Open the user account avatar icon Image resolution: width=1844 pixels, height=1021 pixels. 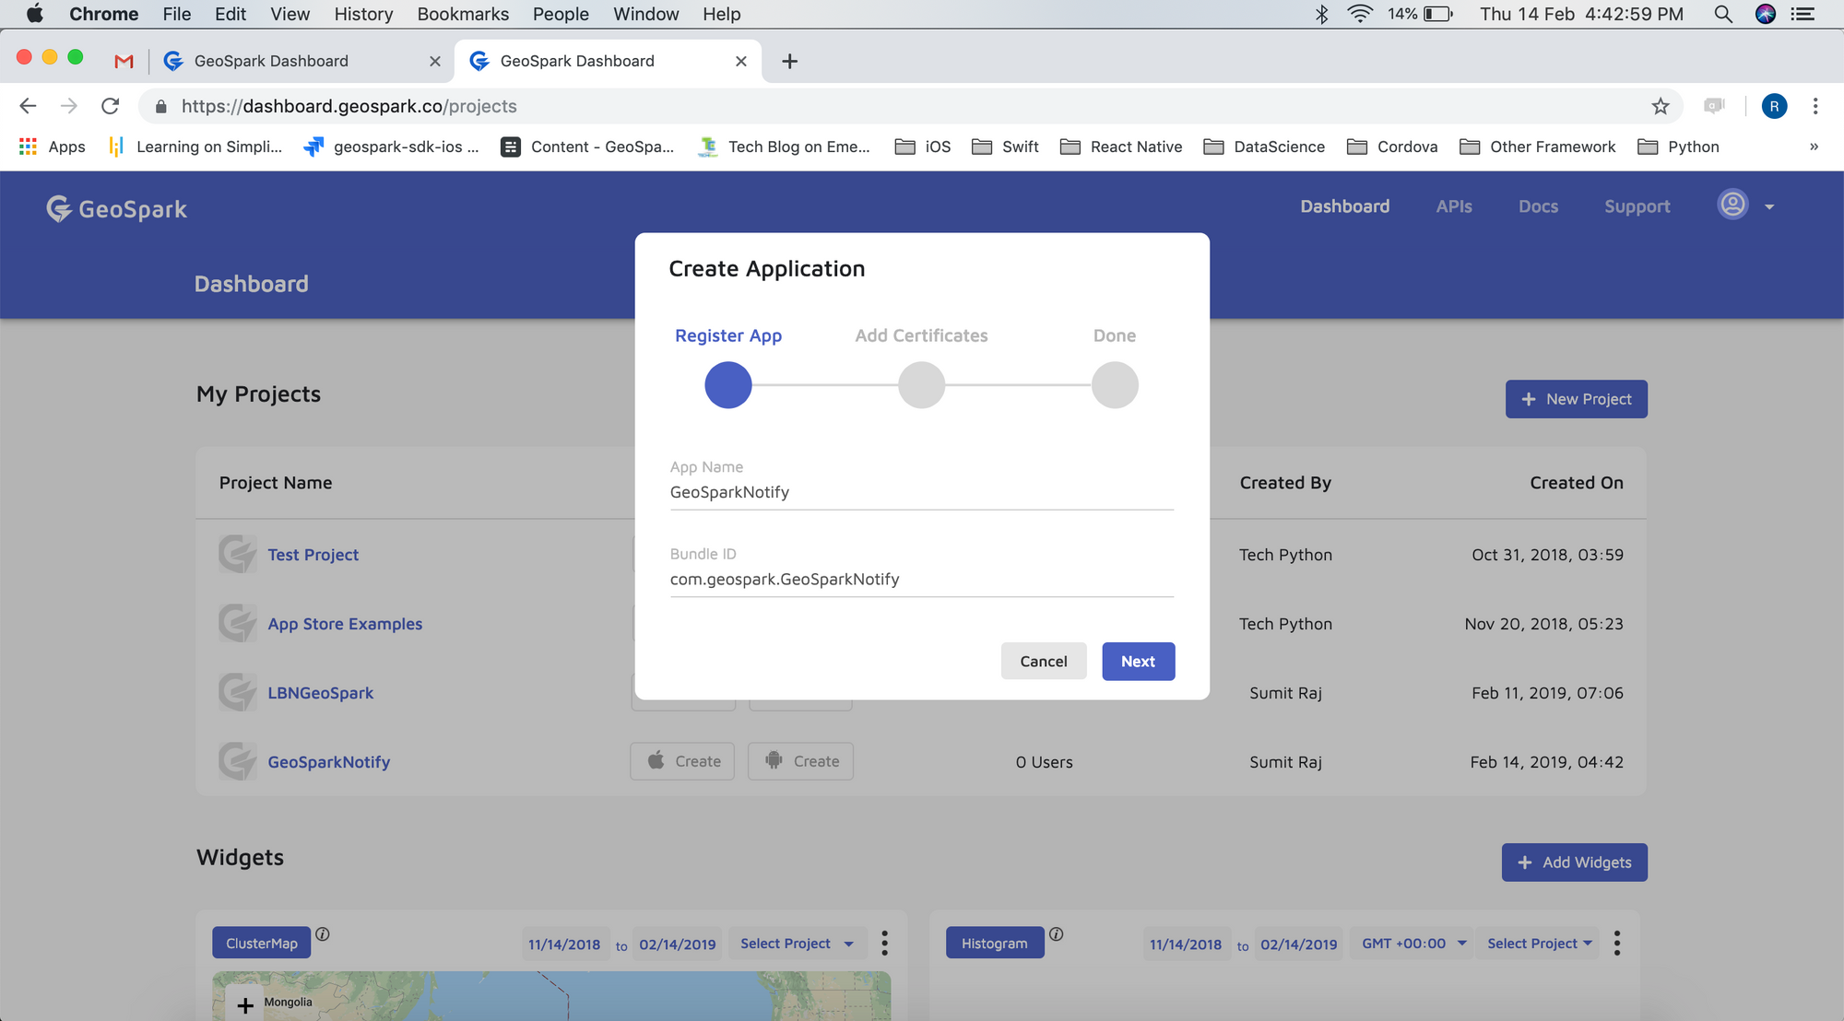pyautogui.click(x=1732, y=205)
